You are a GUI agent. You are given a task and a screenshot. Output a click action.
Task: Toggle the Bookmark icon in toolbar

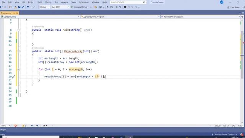click(x=125, y=7)
